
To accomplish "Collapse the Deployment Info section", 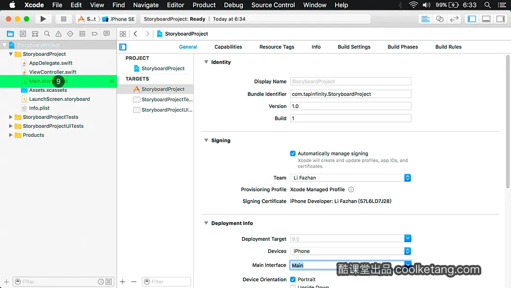I will [206, 223].
